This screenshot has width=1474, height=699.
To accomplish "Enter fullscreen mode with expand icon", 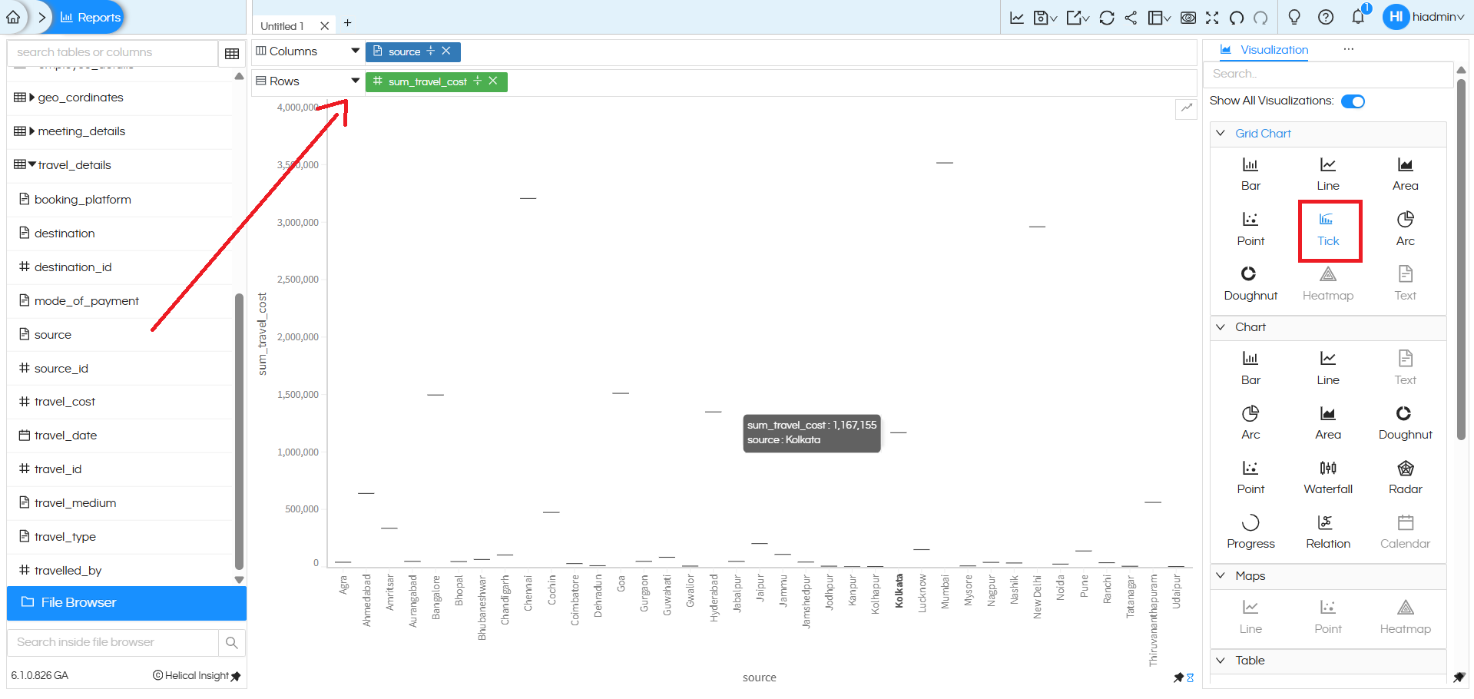I will point(1212,18).
